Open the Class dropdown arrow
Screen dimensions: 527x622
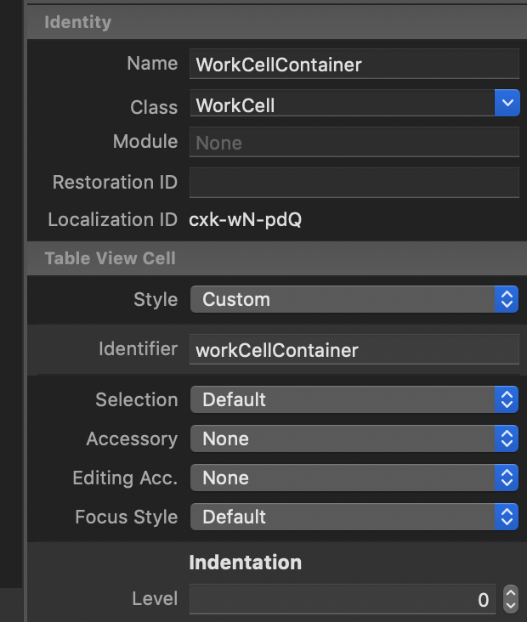click(507, 105)
